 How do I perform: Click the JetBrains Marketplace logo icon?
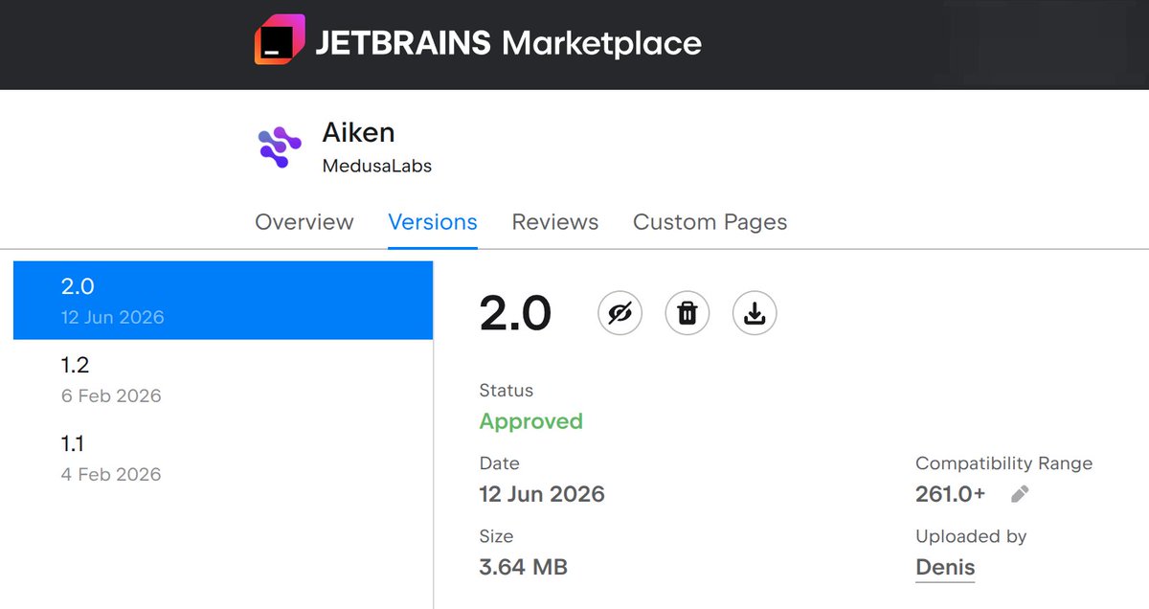[280, 40]
